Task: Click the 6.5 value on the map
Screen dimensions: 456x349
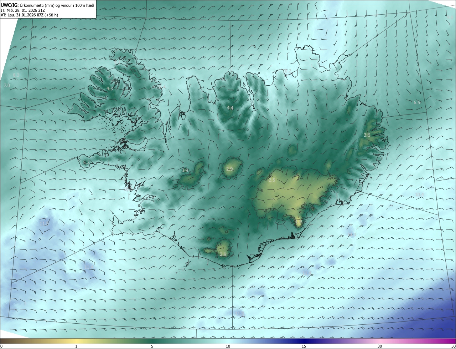Action: pos(417,102)
